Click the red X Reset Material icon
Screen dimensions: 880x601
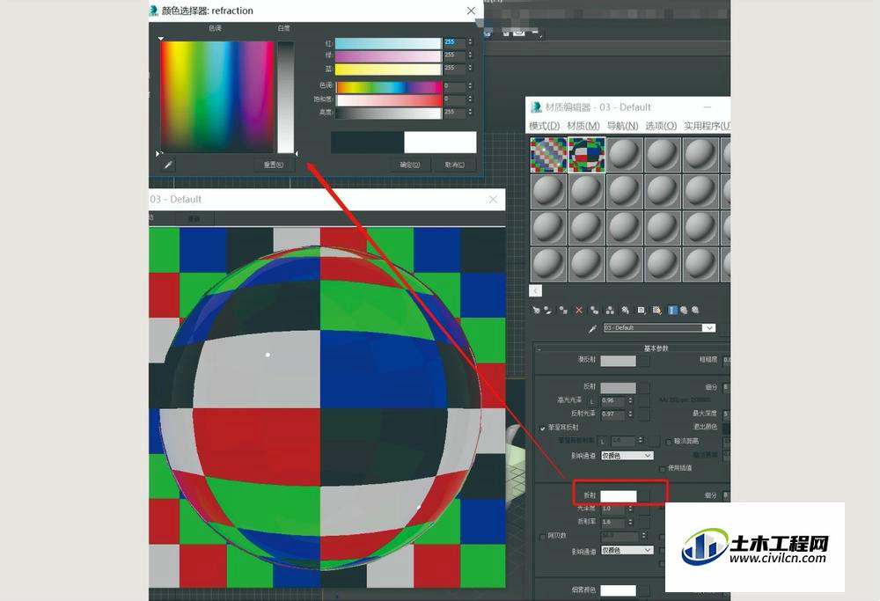579,310
